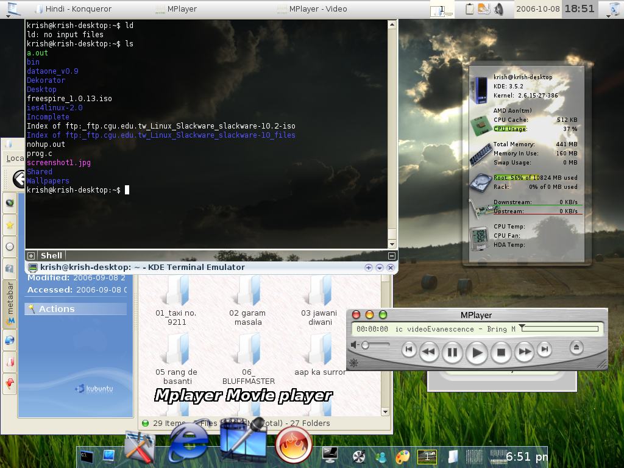Open the home folder sidebar tab

point(10,269)
